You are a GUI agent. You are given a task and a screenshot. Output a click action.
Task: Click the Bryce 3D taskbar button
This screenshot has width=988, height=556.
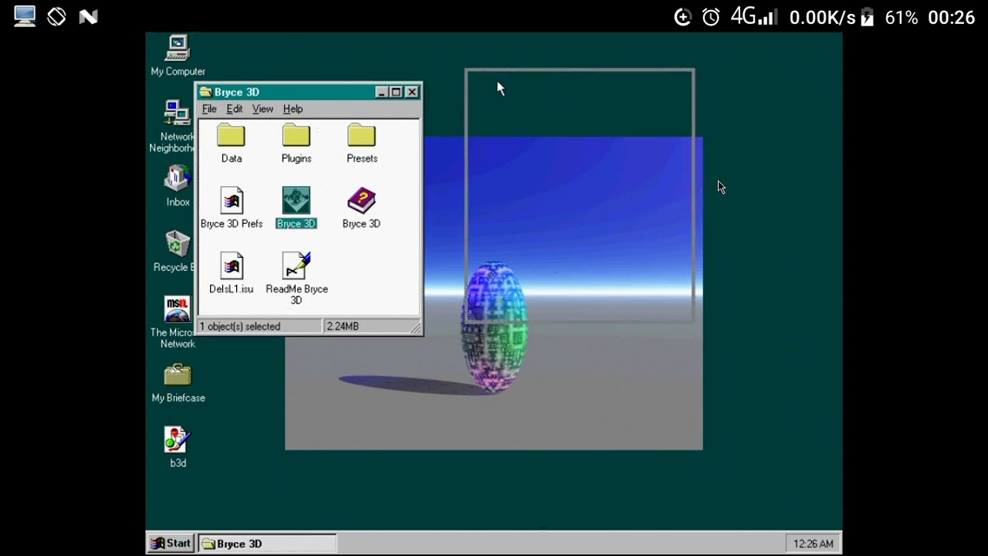click(267, 544)
